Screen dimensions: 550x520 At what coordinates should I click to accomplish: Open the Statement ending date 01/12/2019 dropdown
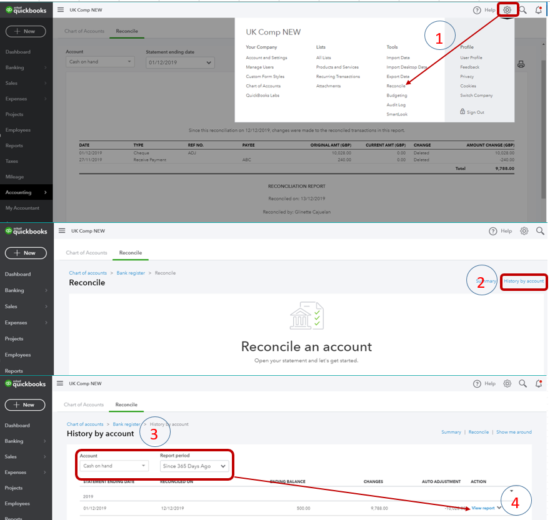coord(180,62)
